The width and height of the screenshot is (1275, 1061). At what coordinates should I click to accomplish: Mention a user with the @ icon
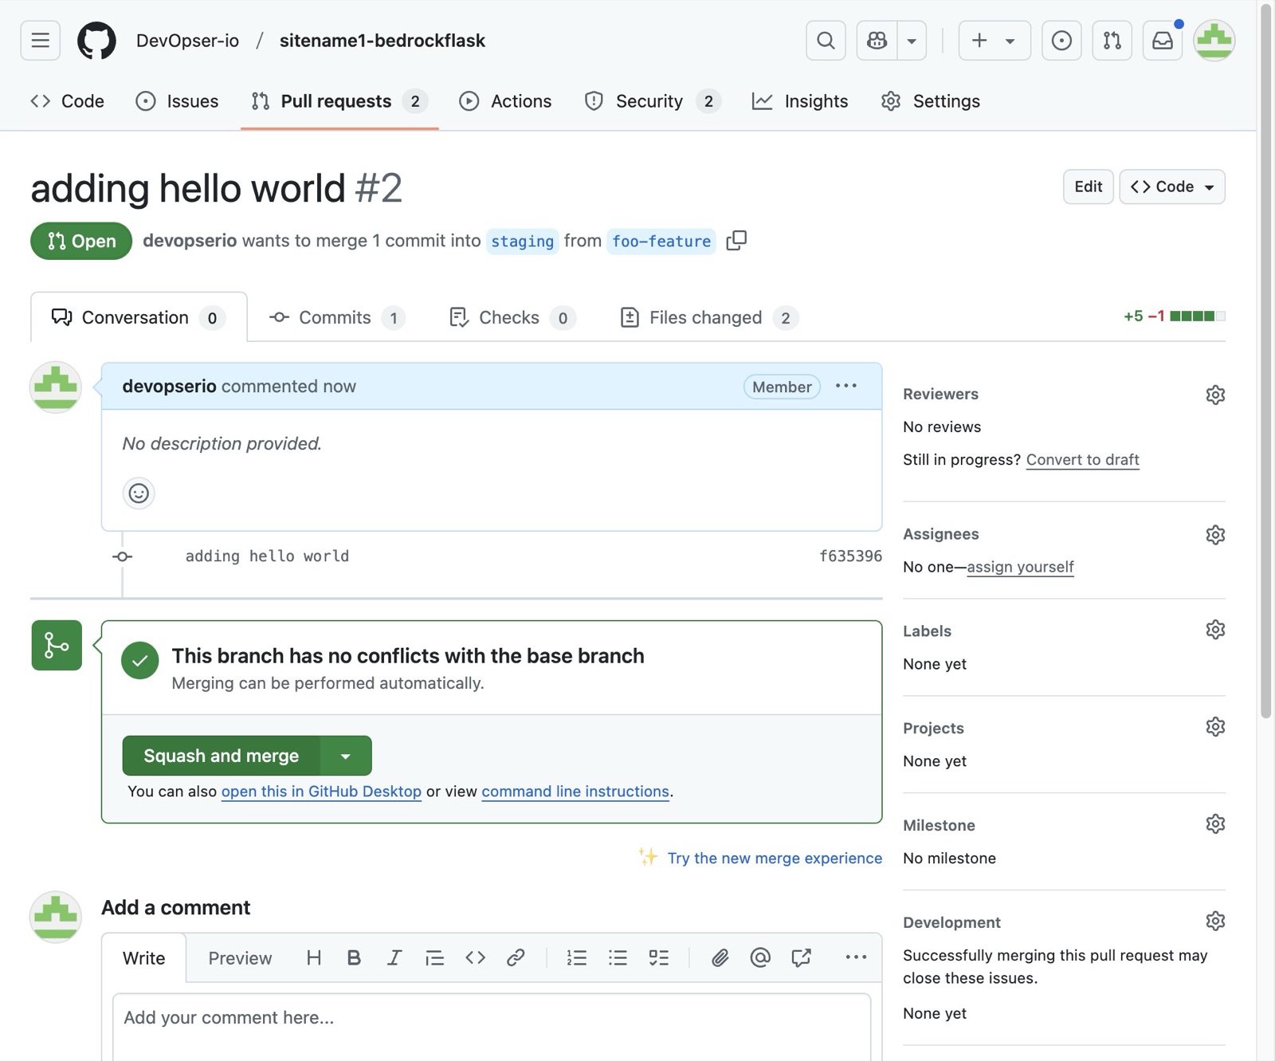[760, 957]
